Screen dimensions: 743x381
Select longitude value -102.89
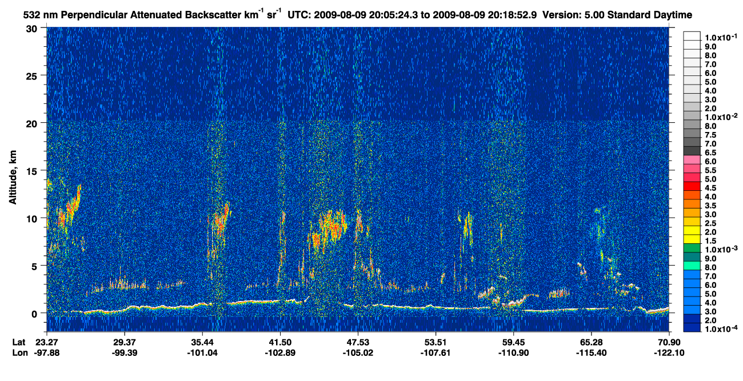pyautogui.click(x=280, y=352)
